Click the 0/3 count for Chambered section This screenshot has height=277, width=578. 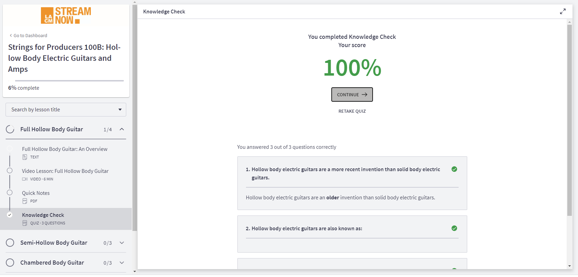(108, 263)
